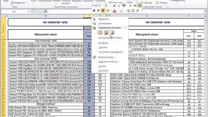Screen dimensions: 208x117
Task: Decrease font size with small A icon
Action: click(x=119, y=6)
